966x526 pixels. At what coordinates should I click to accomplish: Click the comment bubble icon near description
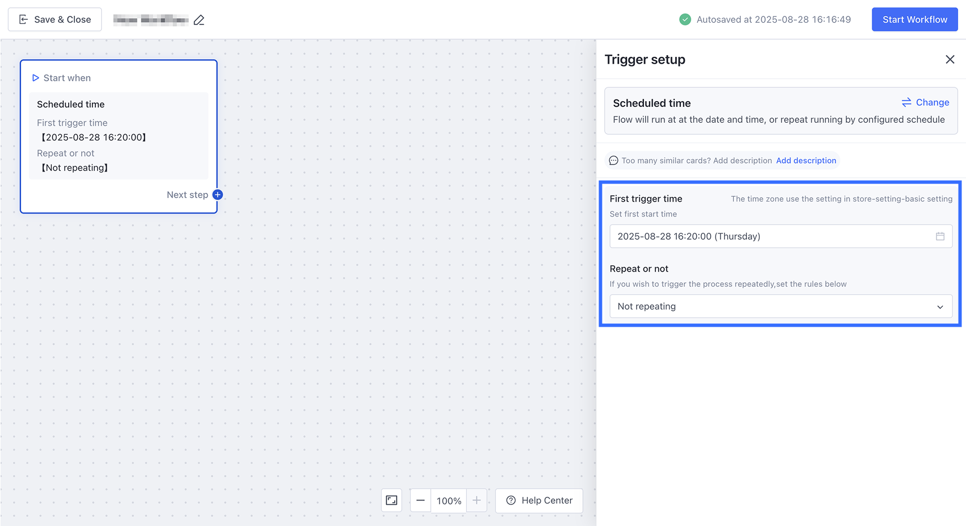[613, 161]
